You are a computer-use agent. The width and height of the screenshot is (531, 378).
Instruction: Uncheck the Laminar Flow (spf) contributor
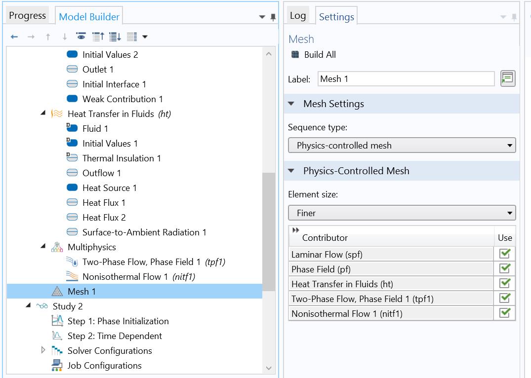(504, 254)
